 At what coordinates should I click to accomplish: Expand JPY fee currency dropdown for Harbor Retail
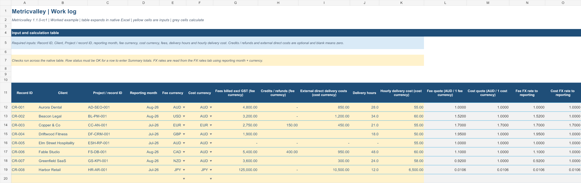[x=184, y=170]
